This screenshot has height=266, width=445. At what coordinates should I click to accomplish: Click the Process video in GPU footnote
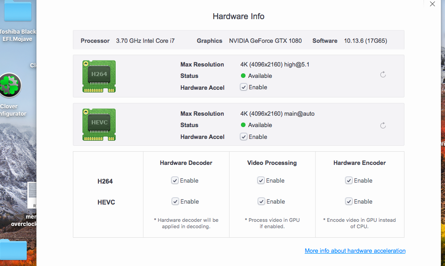[x=272, y=223]
